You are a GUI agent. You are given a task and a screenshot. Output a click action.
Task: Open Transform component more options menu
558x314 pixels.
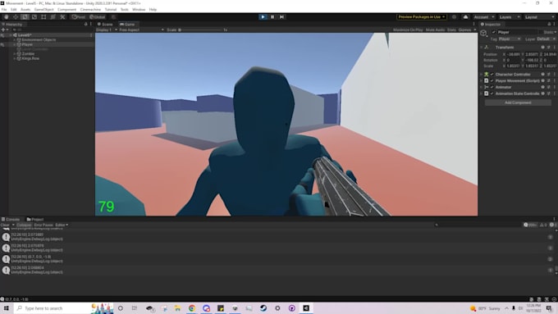[554, 48]
